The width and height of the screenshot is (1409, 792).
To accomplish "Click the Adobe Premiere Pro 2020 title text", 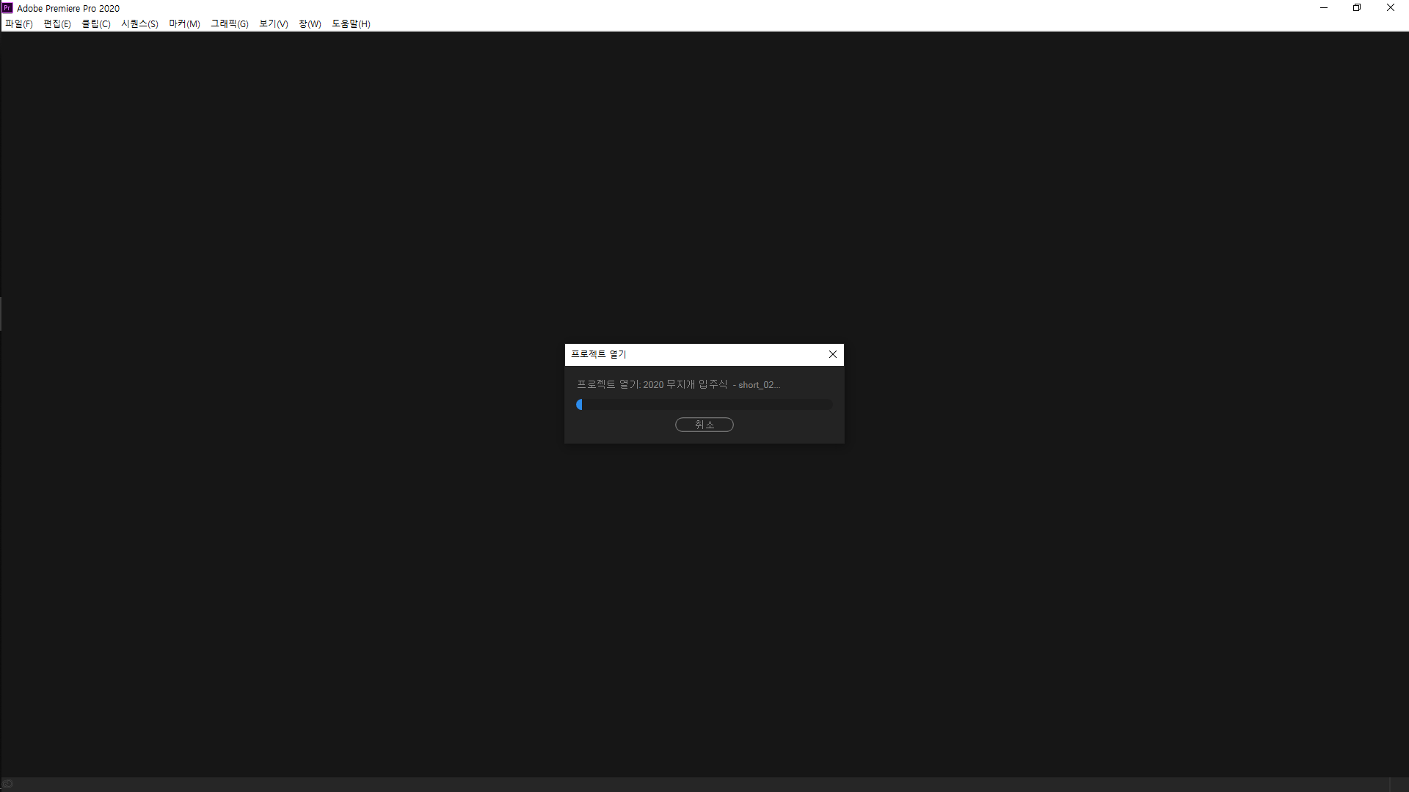I will click(70, 8).
